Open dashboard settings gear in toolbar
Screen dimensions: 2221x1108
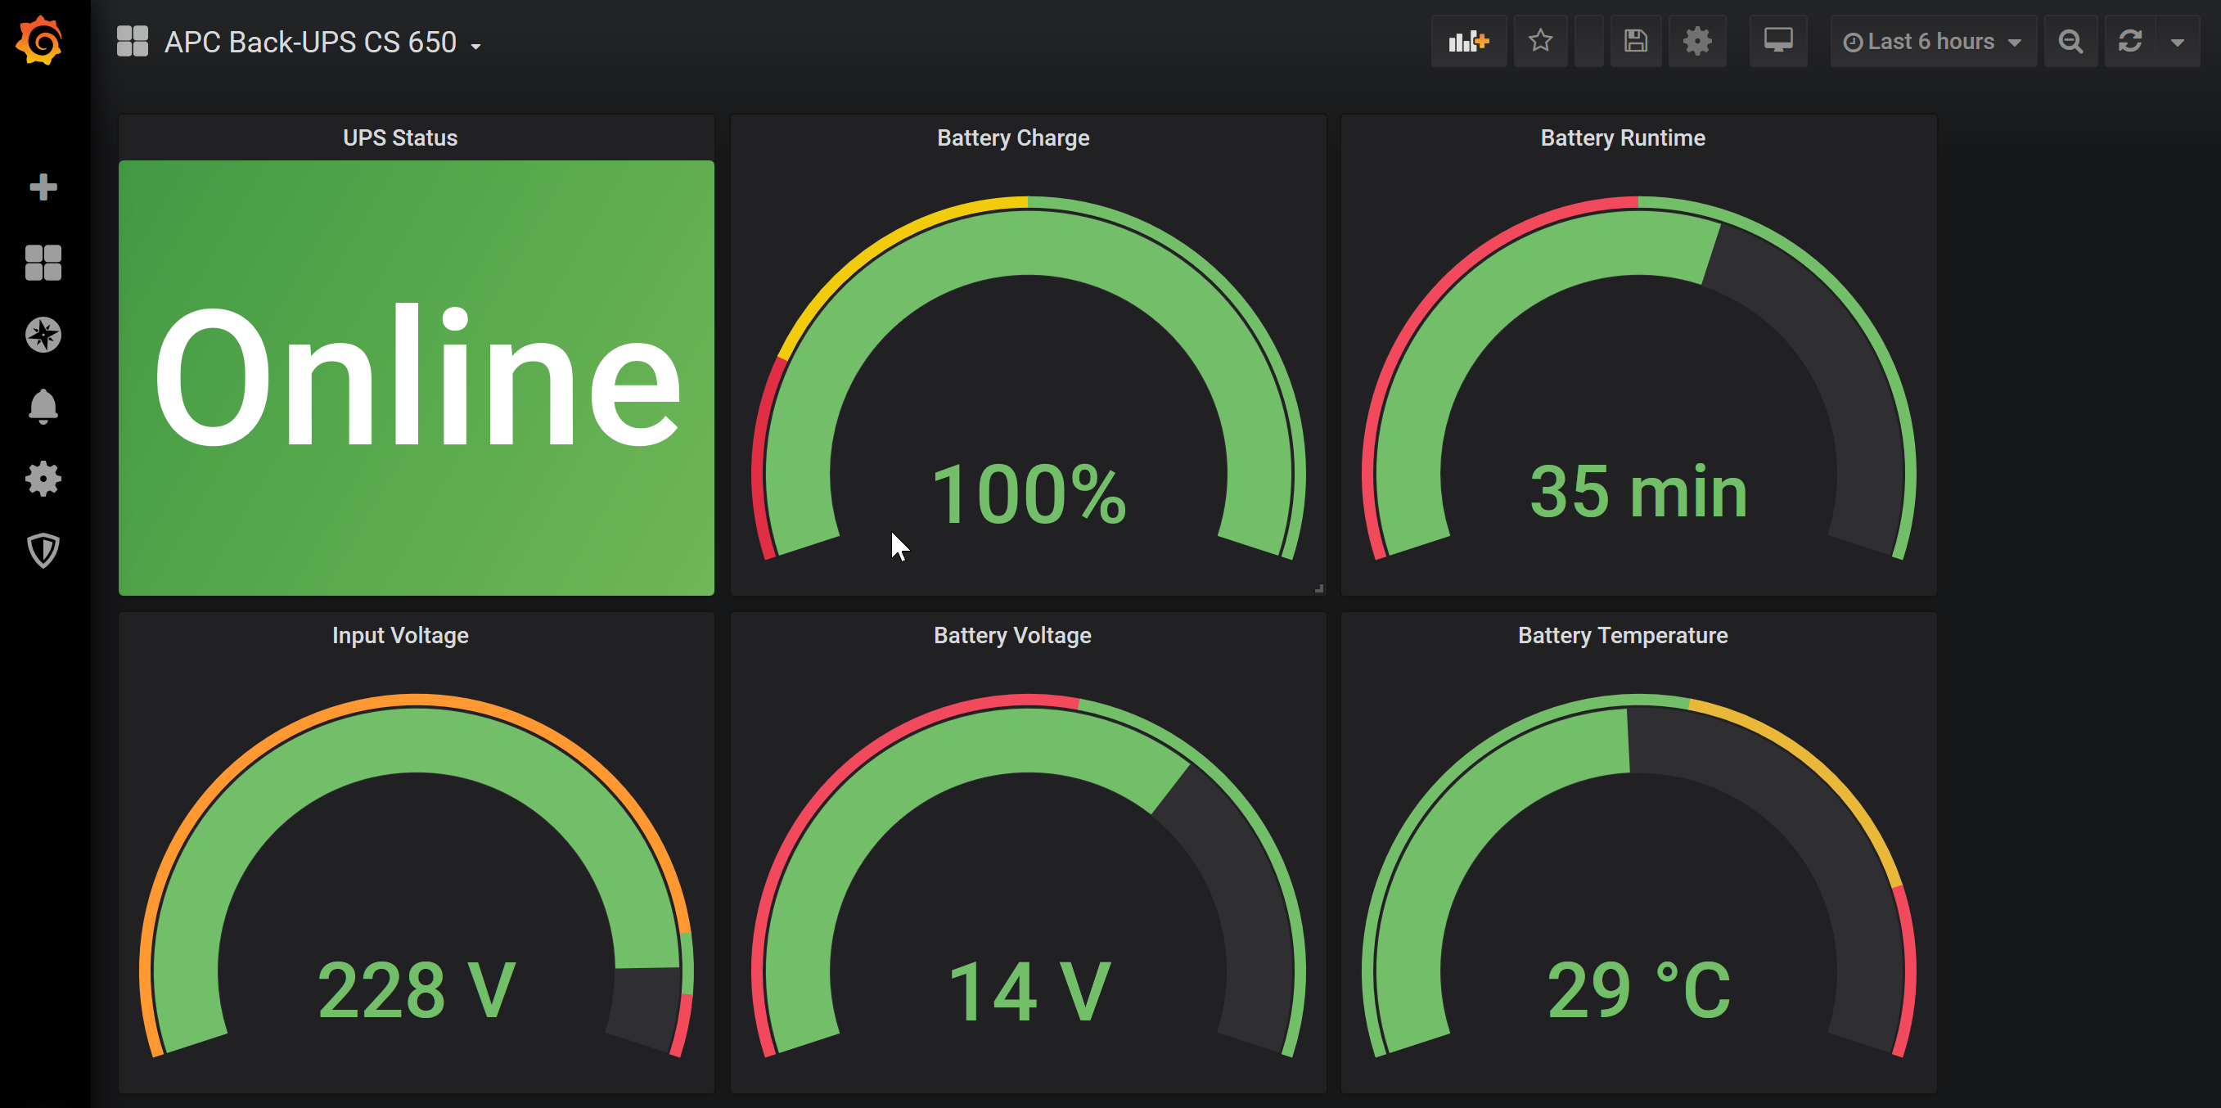tap(1696, 42)
